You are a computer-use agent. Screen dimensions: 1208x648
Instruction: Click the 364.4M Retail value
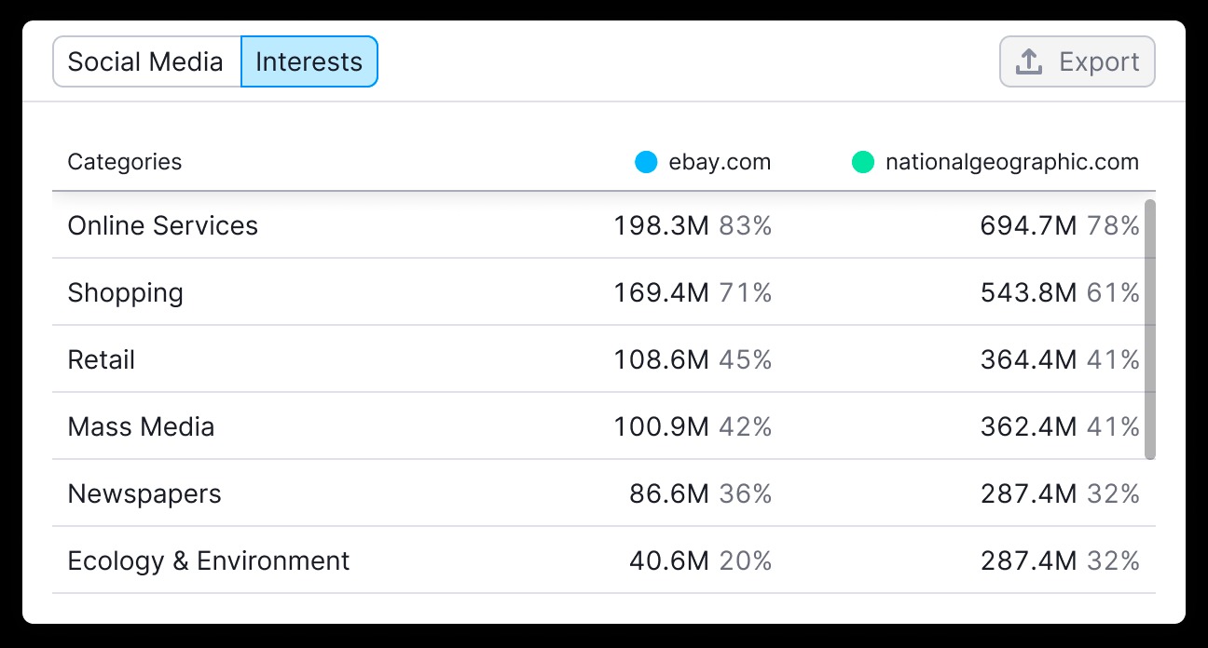1029,359
